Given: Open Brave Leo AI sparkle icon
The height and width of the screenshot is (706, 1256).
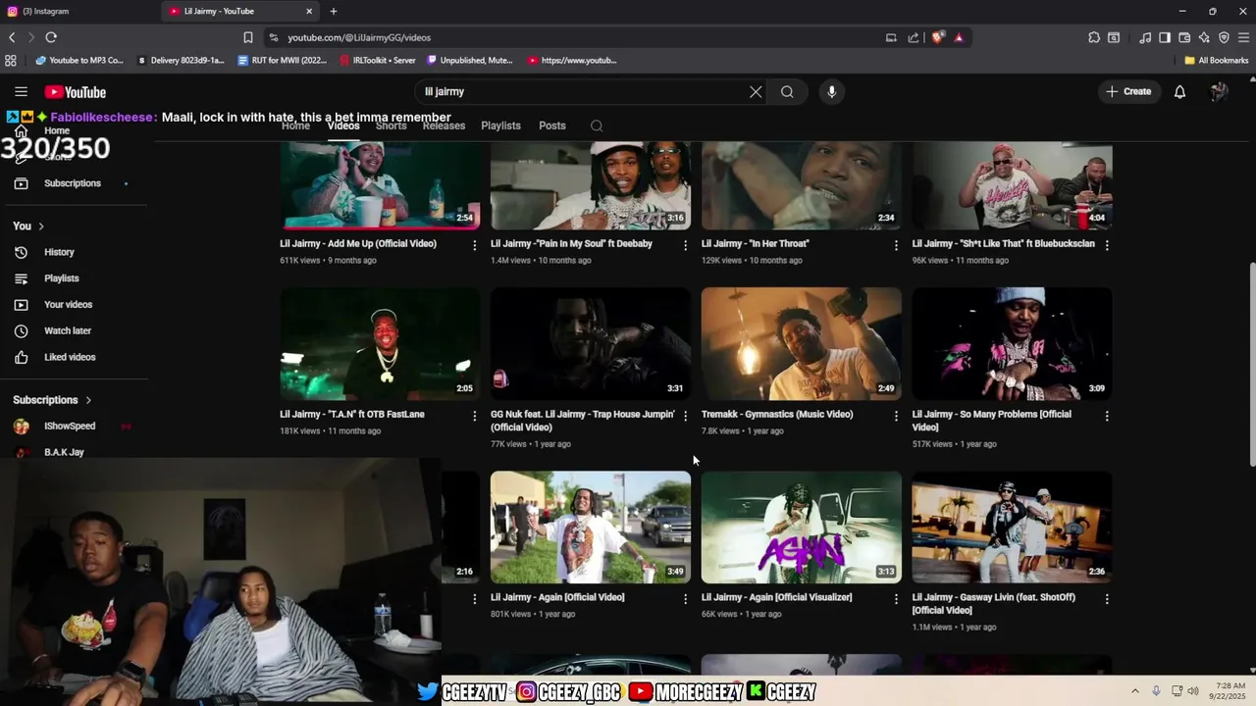Looking at the screenshot, I should coord(1204,37).
